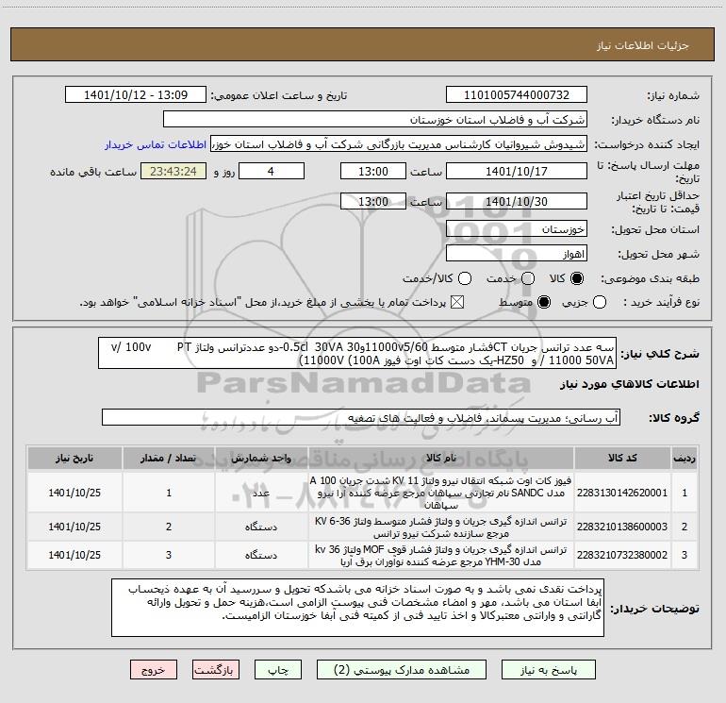726x703 pixels.
Task: Click the delivery city field 'اهواز'
Action: [517, 254]
